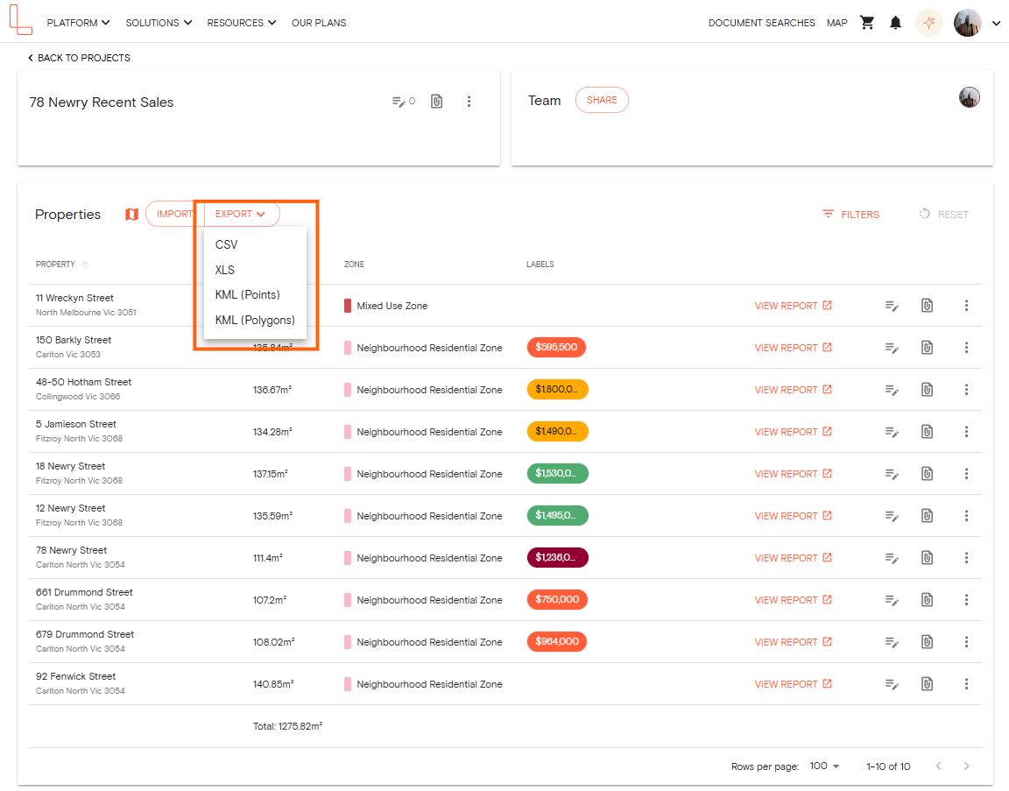
Task: Open notifications bell icon
Action: pos(895,23)
